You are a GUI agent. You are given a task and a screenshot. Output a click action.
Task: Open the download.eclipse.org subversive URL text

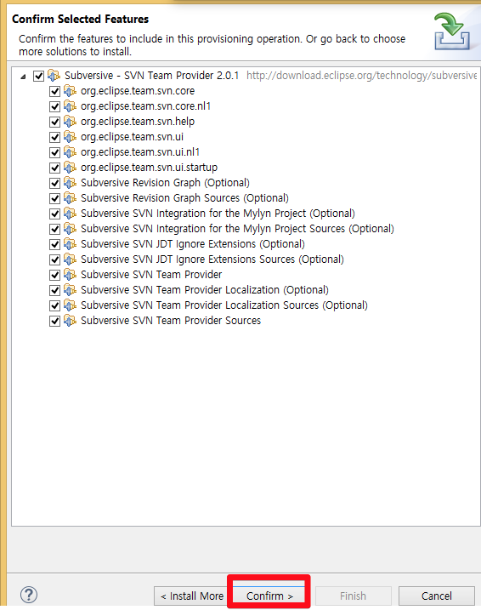(x=361, y=76)
